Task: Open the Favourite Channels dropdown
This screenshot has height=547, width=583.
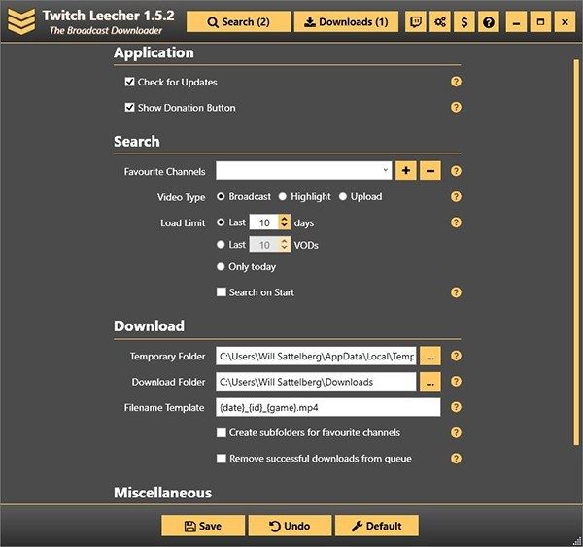Action: click(385, 170)
